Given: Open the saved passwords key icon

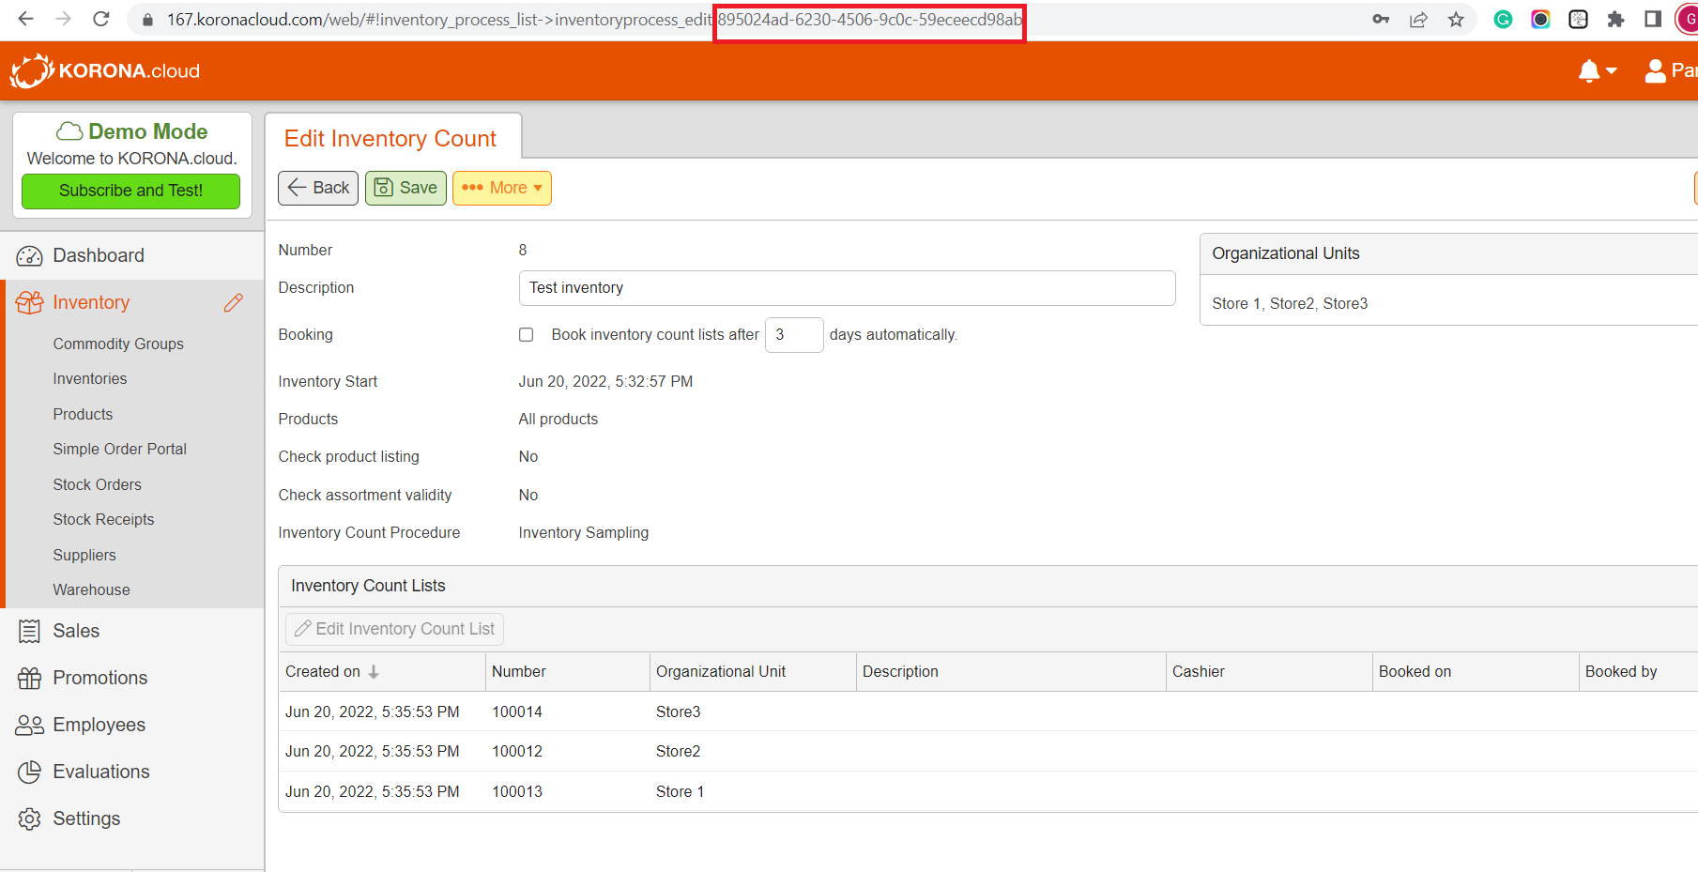Looking at the screenshot, I should (x=1381, y=19).
